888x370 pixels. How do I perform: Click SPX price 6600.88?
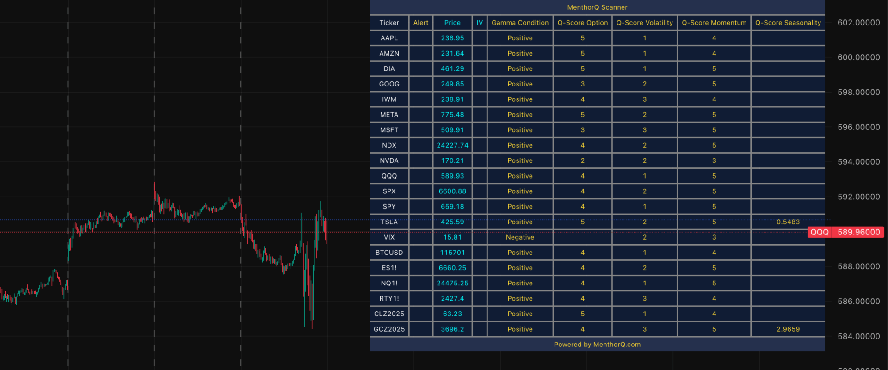tap(452, 191)
